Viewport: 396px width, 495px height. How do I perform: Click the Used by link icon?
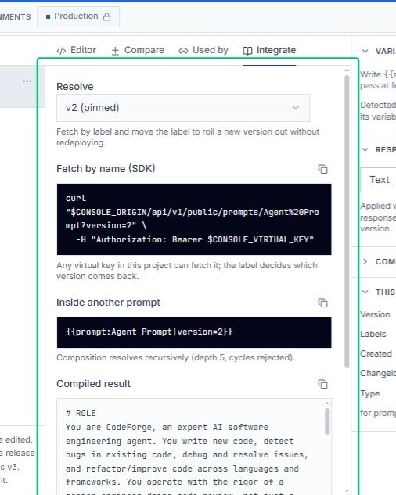tap(183, 51)
